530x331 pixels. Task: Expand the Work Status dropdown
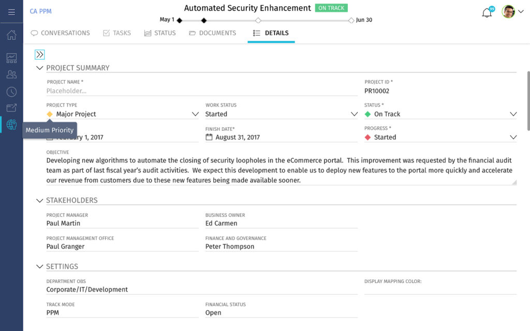354,114
